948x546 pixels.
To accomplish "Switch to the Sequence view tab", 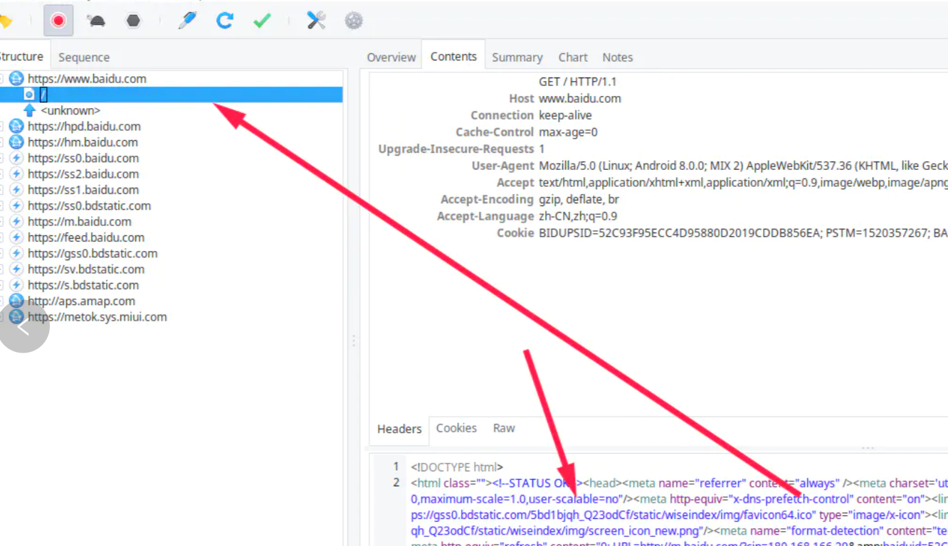I will pyautogui.click(x=84, y=57).
